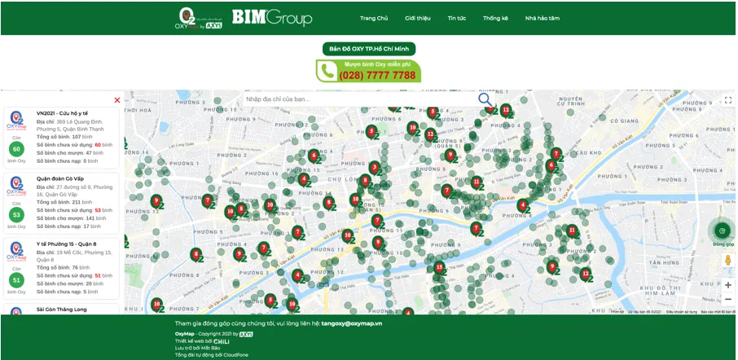Close the station list panel with red X

click(x=117, y=100)
